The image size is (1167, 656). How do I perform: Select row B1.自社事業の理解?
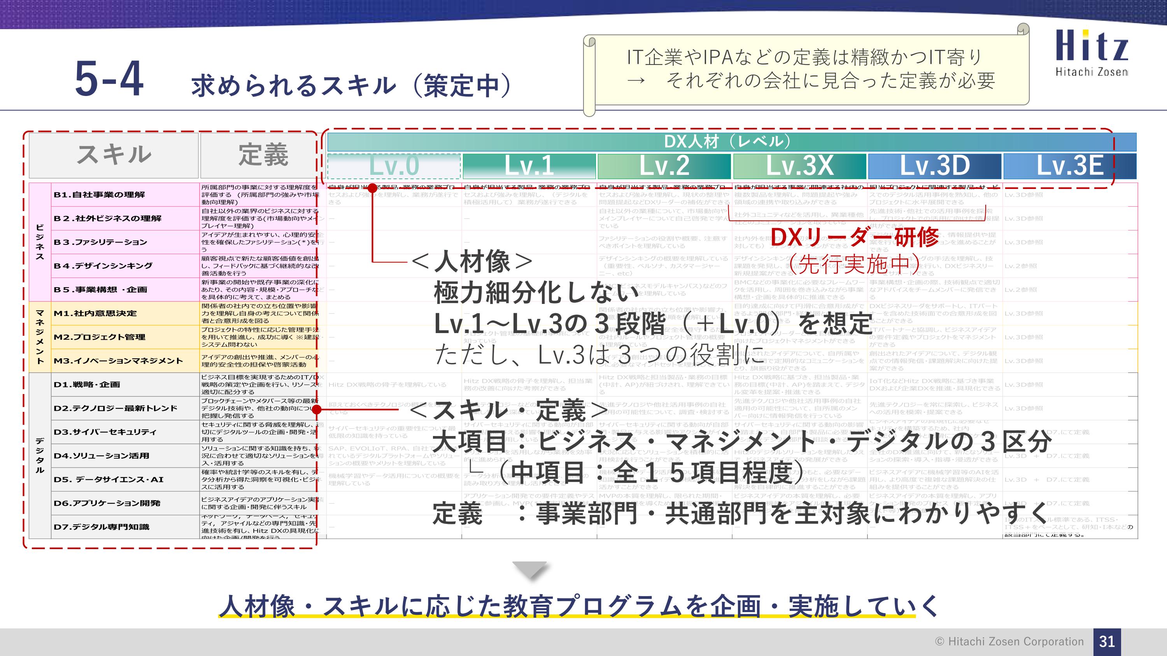click(99, 195)
